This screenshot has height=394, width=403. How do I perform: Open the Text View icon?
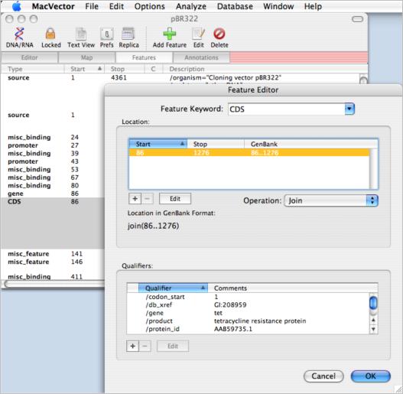(81, 34)
